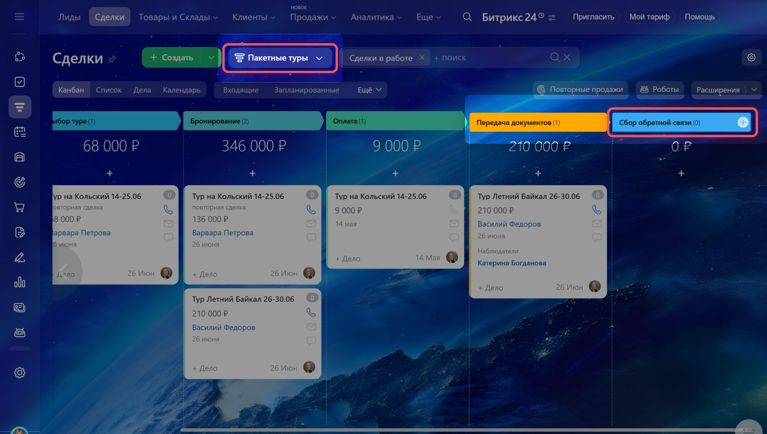Expand the Ещё counters dropdown
The height and width of the screenshot is (434, 767).
[x=370, y=90]
